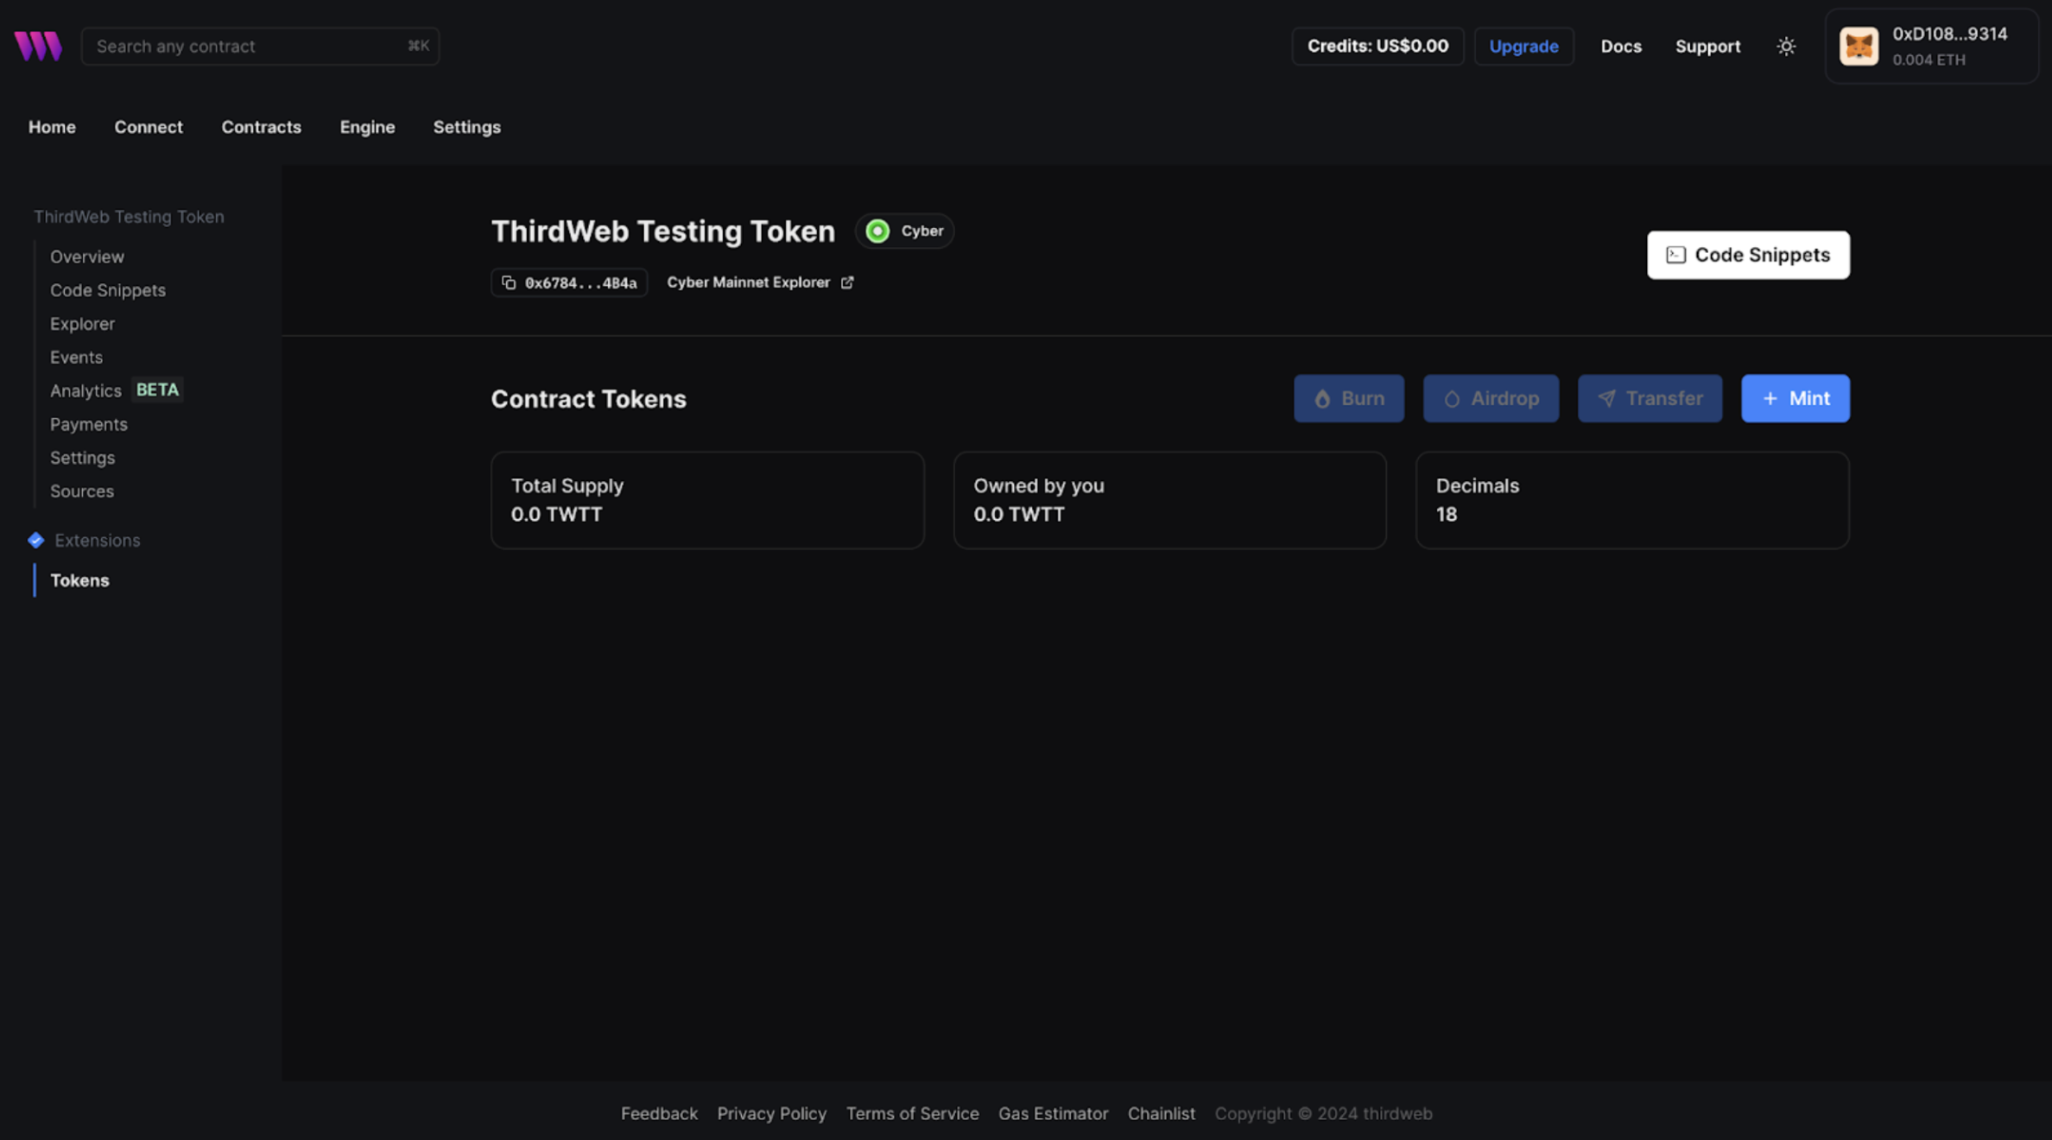Click the flame icon in Burn

(x=1322, y=399)
